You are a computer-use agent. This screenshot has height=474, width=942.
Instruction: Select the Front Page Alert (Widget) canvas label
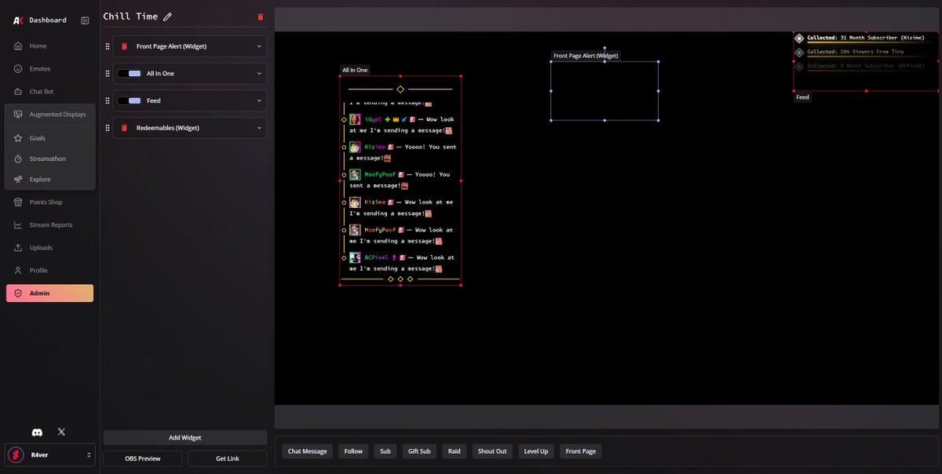pyautogui.click(x=586, y=56)
